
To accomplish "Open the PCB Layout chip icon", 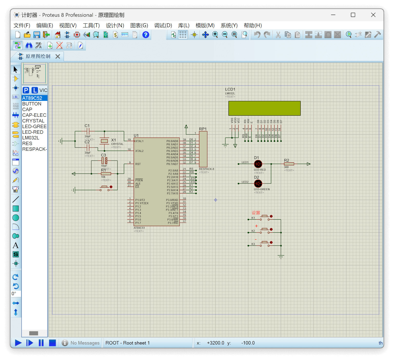I will point(77,35).
